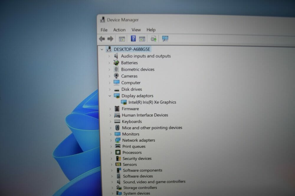The image size is (295, 196).
Task: Select the Keyboards label
Action: [132, 121]
